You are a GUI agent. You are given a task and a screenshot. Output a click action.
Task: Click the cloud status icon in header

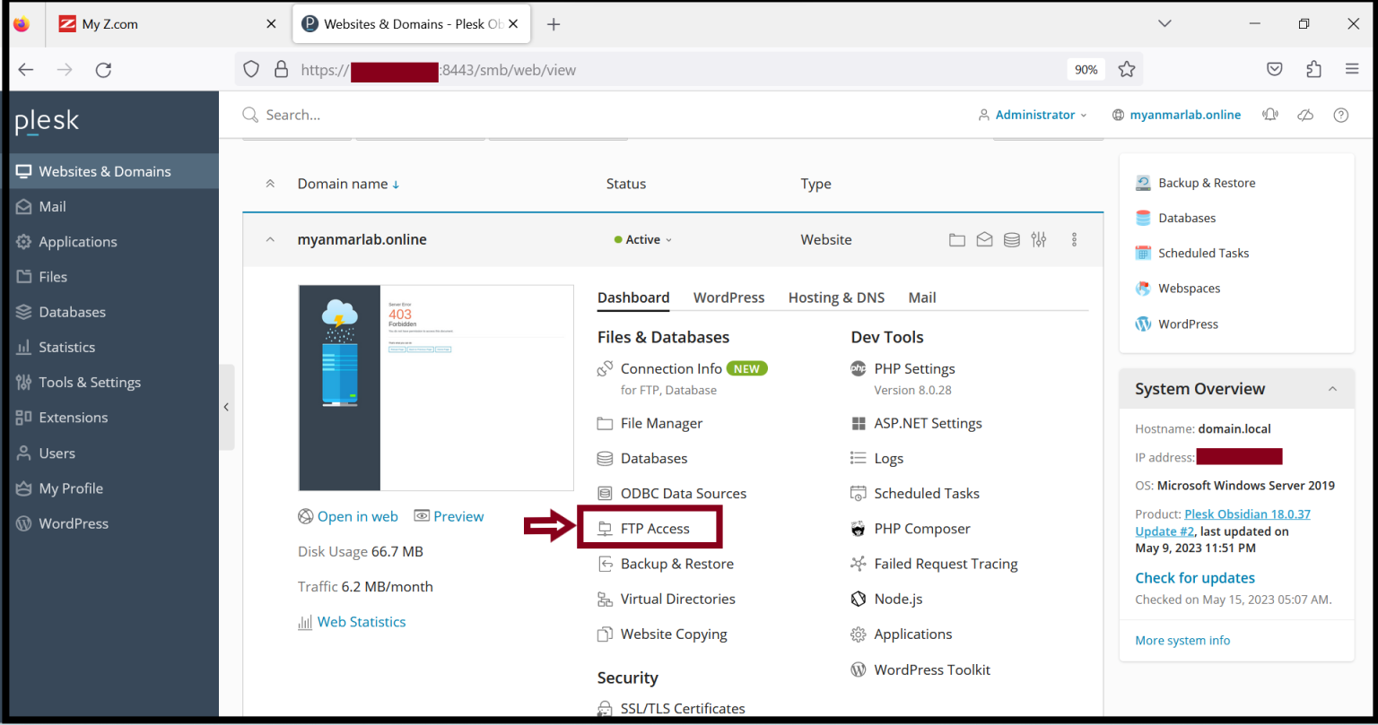tap(1305, 115)
